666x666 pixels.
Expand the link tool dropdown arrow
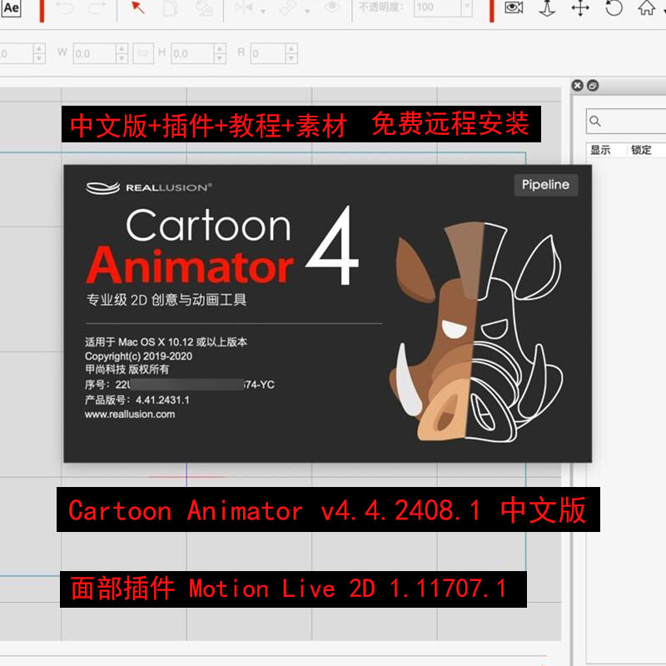309,11
